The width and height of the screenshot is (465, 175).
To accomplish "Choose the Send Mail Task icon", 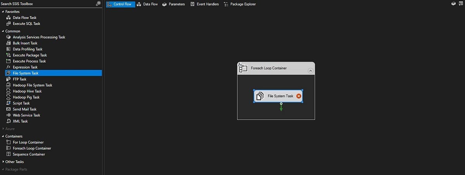I will 9,109.
